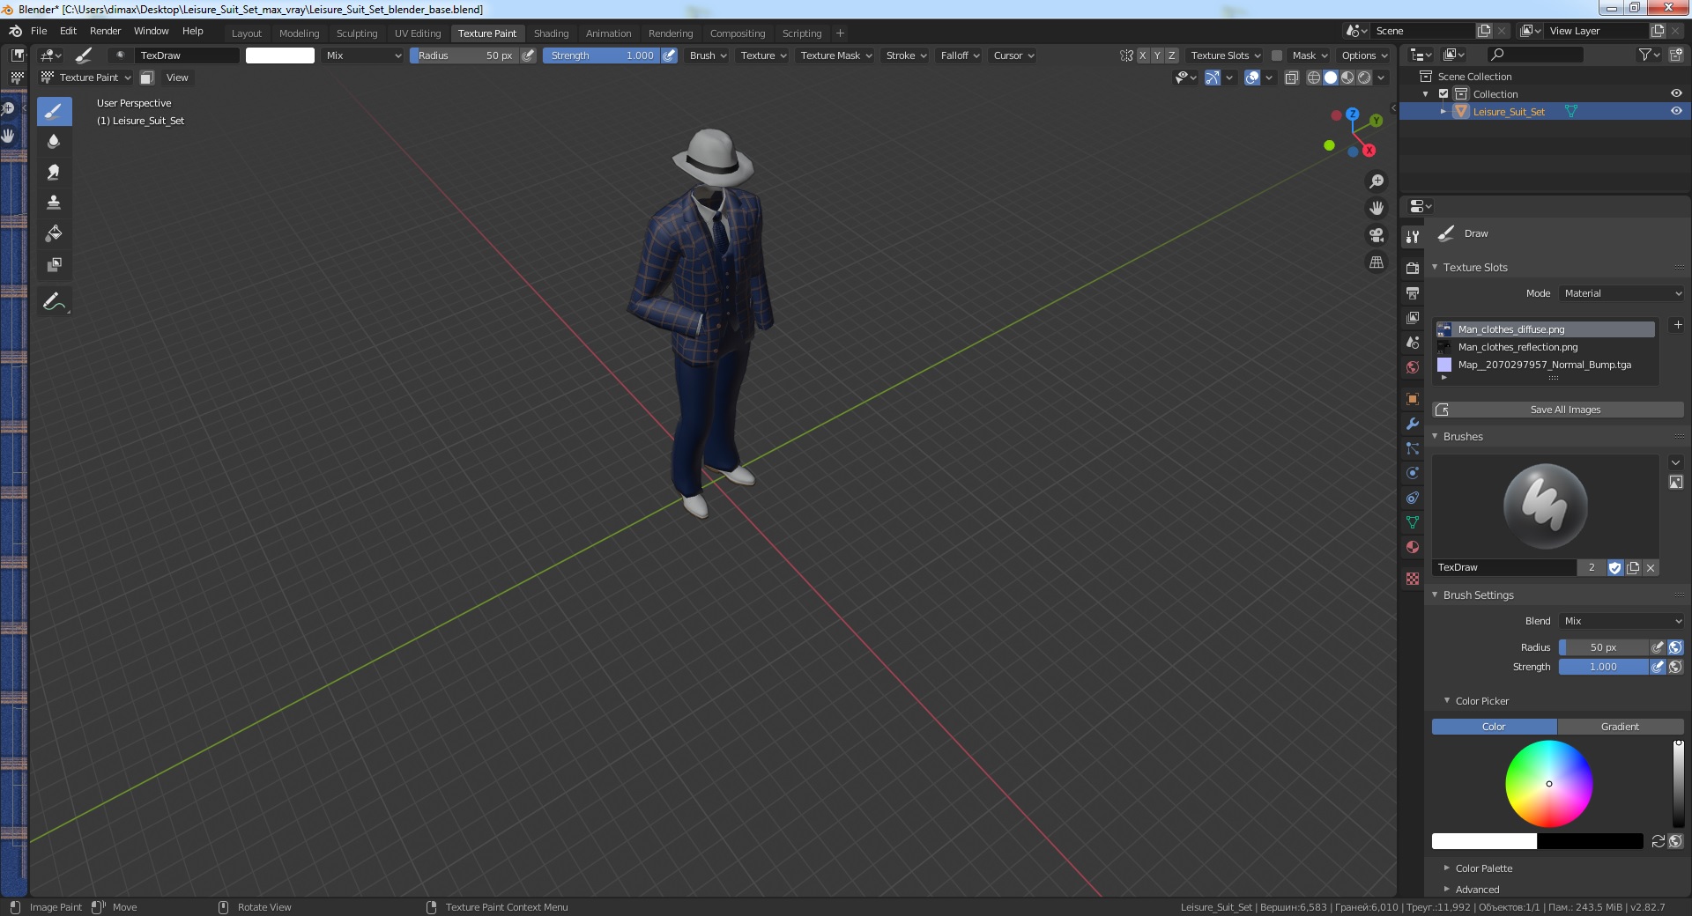Switch to the Shading workspace tab
The height and width of the screenshot is (916, 1692).
(x=551, y=33)
